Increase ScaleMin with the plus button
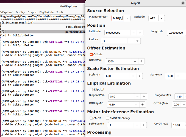 pos(139,76)
